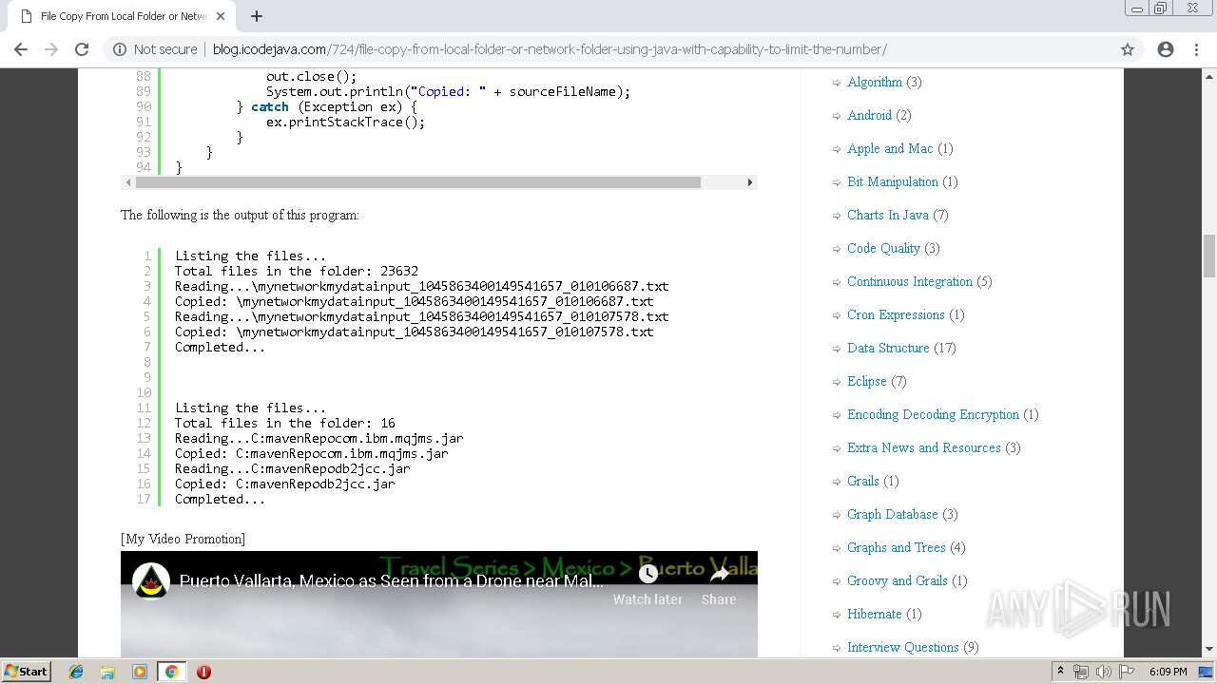1217x684 pixels.
Task: Click the code block horizontal scrollbar
Action: point(417,182)
